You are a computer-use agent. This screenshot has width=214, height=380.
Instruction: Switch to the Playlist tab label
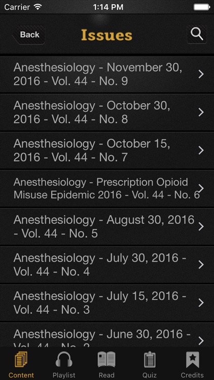coord(64,375)
